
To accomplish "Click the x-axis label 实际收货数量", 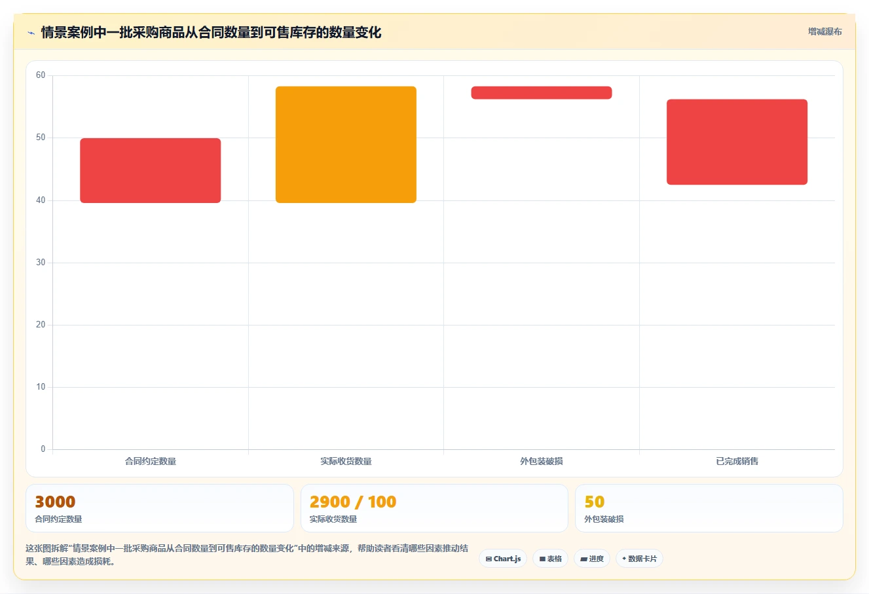I will tap(346, 461).
